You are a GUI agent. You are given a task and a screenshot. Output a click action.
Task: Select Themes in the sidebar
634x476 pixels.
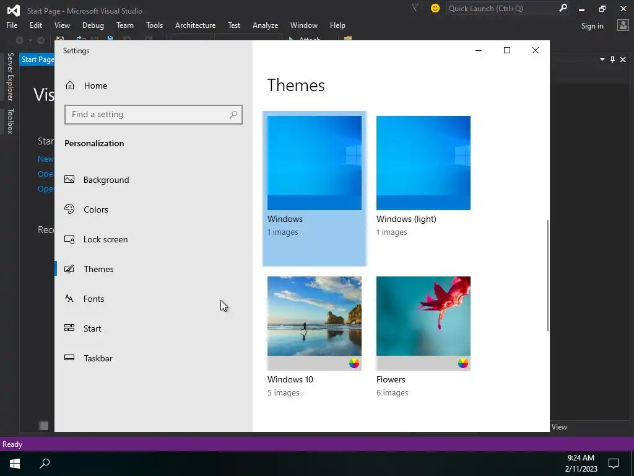pyautogui.click(x=154, y=269)
